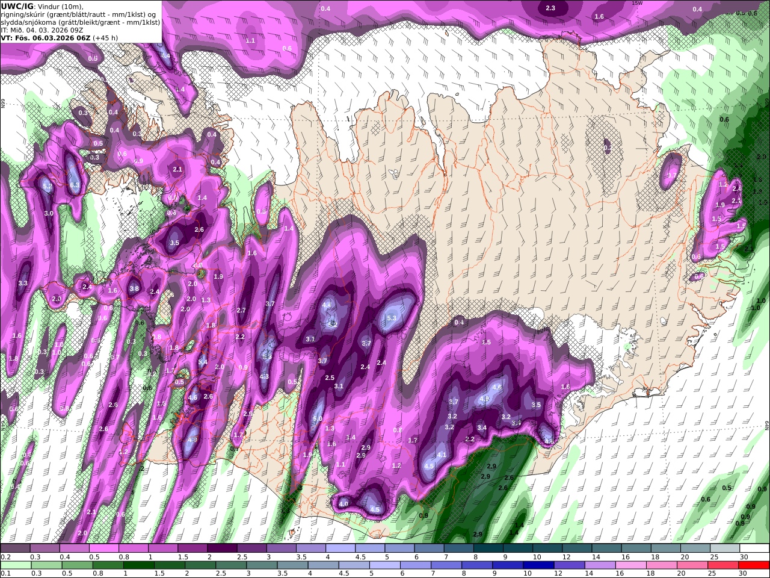The width and height of the screenshot is (770, 578).
Task: Pick the dark blue rain swatch between 10 and 12
Action: point(539,565)
